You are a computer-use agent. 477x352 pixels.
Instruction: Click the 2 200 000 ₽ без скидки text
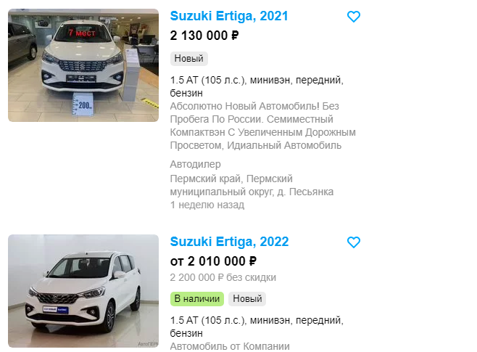click(x=223, y=277)
